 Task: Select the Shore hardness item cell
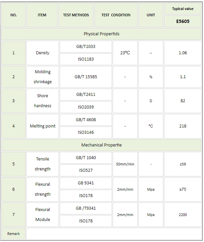42,101
